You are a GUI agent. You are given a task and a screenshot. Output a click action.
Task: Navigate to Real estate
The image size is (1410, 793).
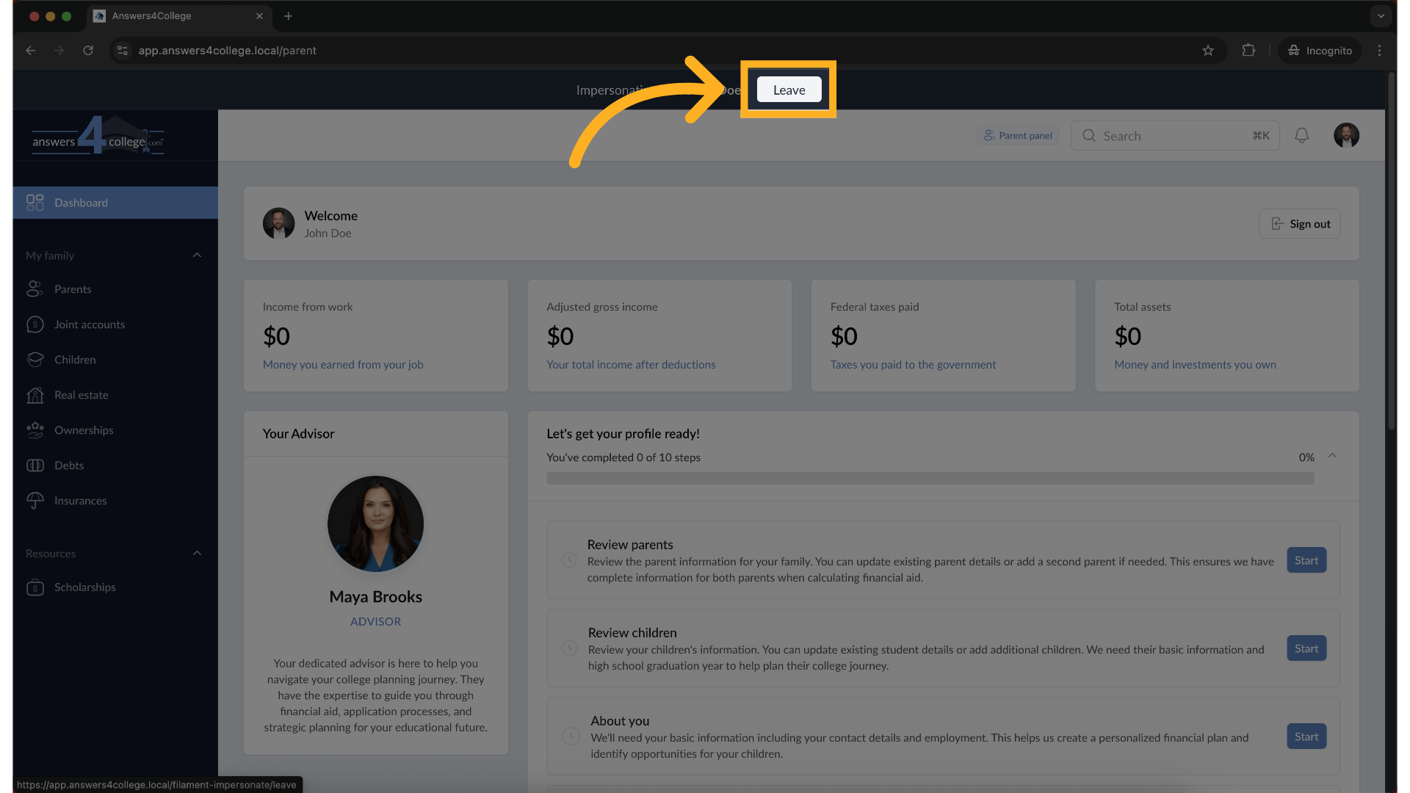click(x=81, y=394)
